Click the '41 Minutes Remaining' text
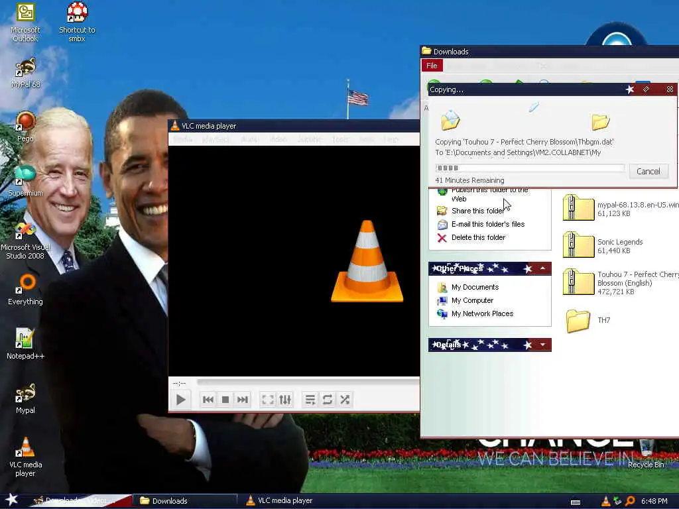 [470, 180]
